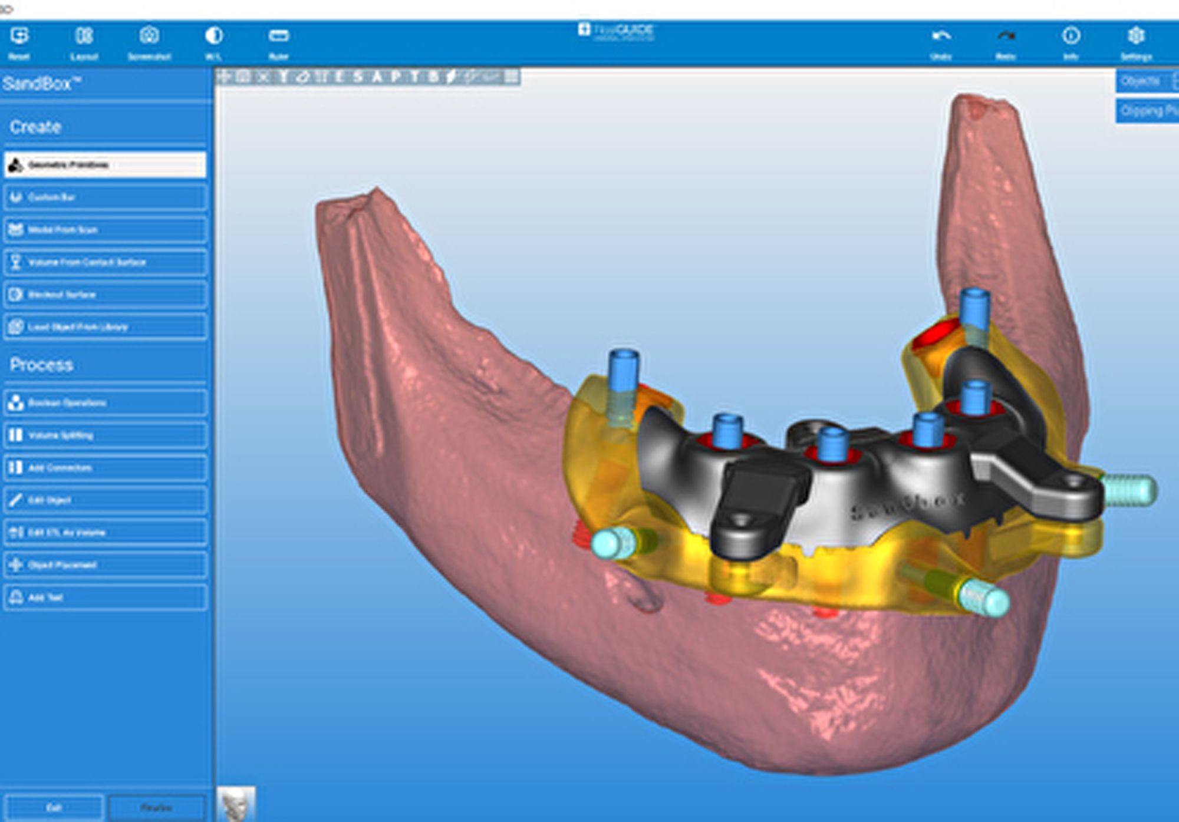
Task: Click the Undo arrow icon
Action: coord(941,37)
